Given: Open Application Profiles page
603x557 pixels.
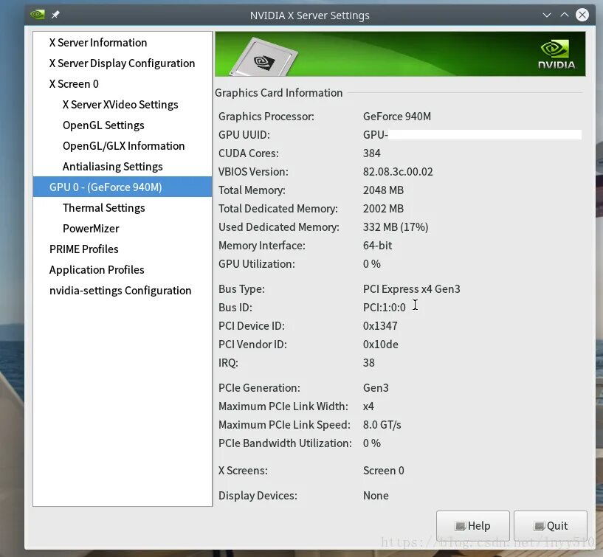Looking at the screenshot, I should 97,270.
